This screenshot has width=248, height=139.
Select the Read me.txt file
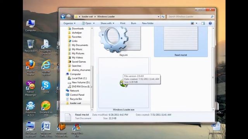click(x=181, y=42)
